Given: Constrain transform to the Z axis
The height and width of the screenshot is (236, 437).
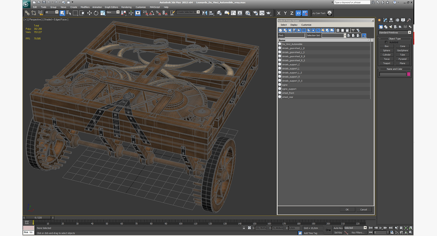Looking at the screenshot, I should click(x=292, y=13).
